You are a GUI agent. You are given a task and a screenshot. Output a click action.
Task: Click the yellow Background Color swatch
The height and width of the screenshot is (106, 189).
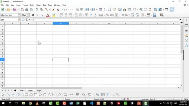(54, 15)
